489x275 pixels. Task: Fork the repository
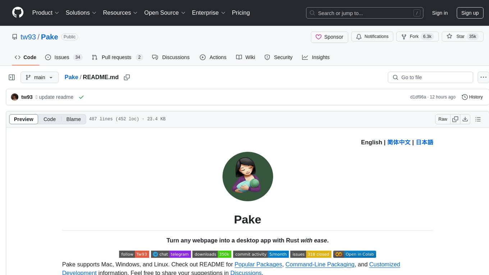(x=417, y=37)
